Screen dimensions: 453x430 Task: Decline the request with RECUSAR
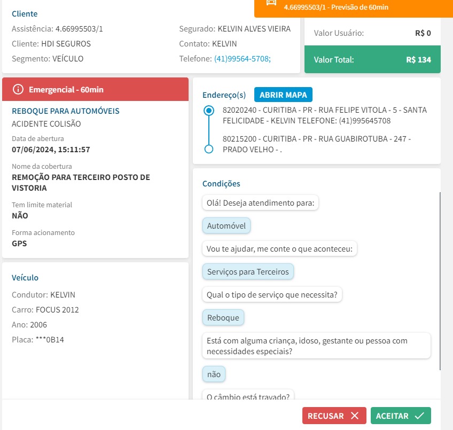coord(334,416)
